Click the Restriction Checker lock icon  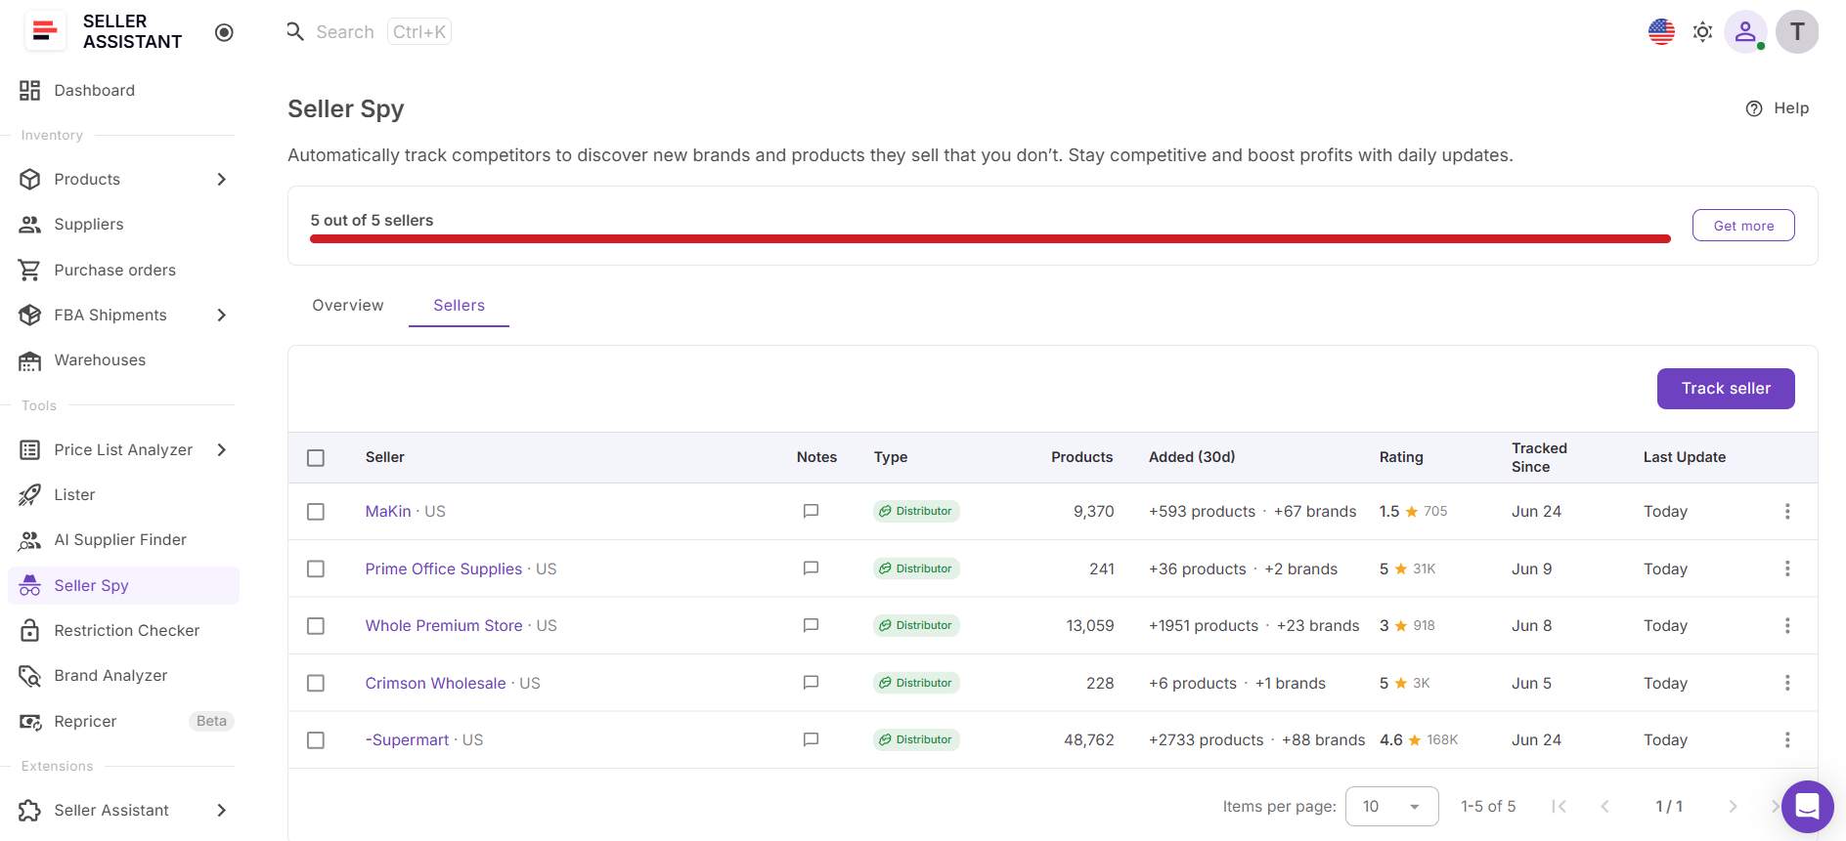coord(30,630)
